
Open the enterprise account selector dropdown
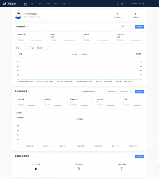tap(93, 92)
